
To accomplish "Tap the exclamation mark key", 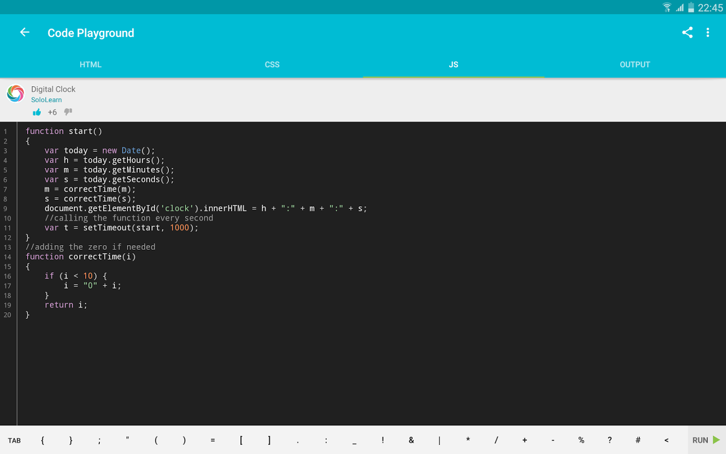I will coord(383,440).
